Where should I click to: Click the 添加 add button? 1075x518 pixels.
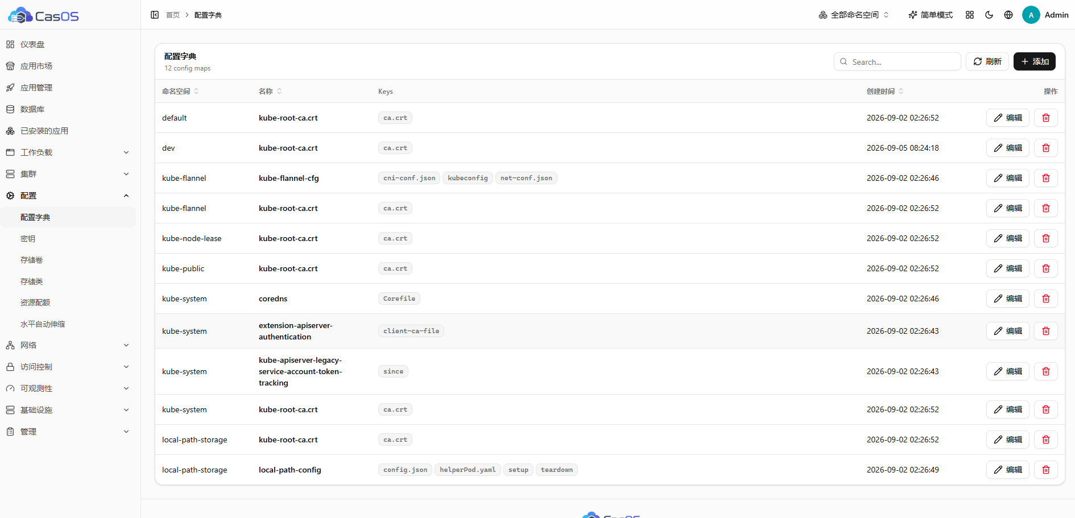(x=1034, y=61)
